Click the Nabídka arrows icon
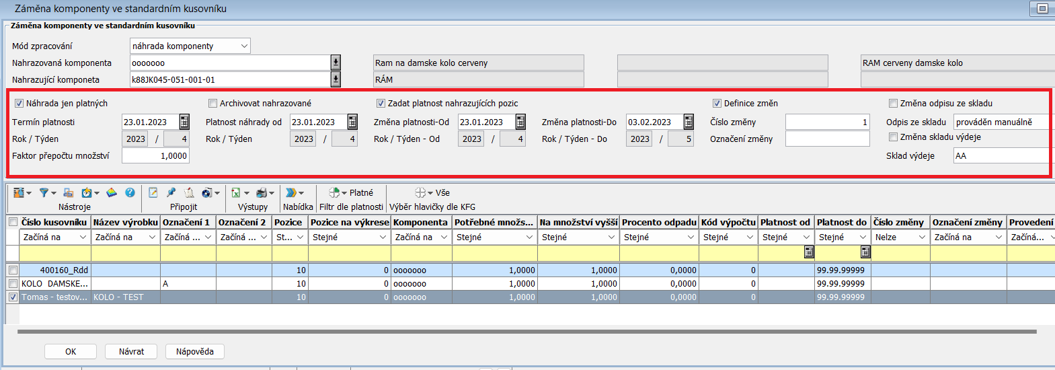 pos(291,193)
